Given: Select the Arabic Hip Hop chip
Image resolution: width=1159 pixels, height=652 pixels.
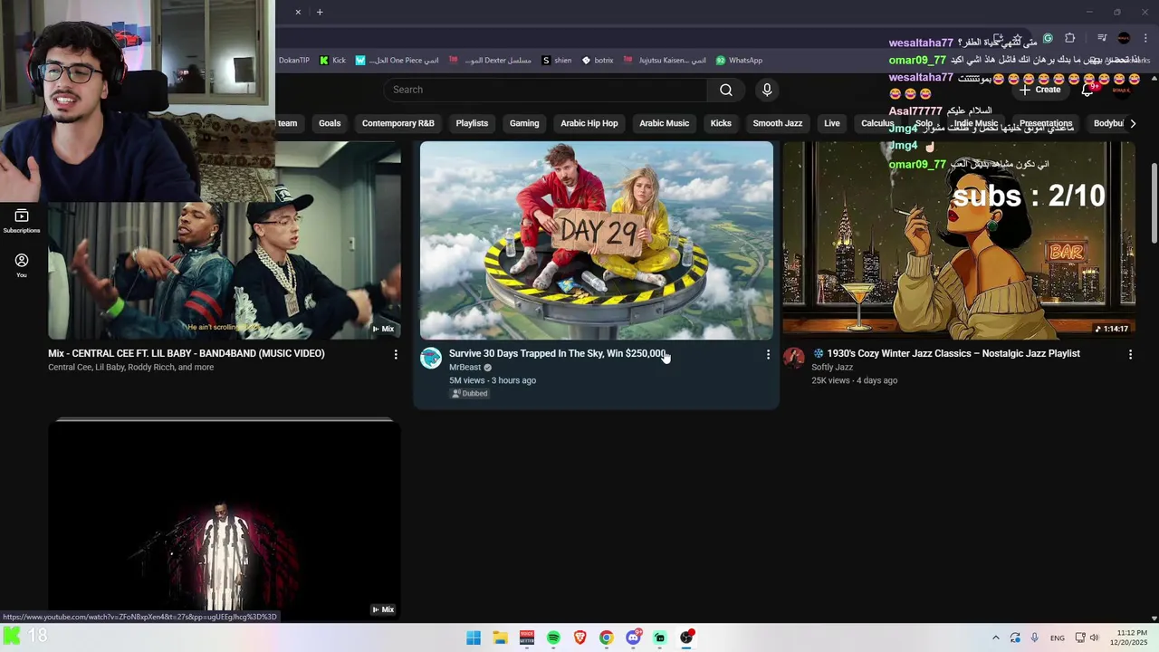Looking at the screenshot, I should [589, 123].
